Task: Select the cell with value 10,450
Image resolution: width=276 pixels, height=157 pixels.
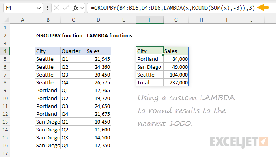Action: tap(99, 122)
